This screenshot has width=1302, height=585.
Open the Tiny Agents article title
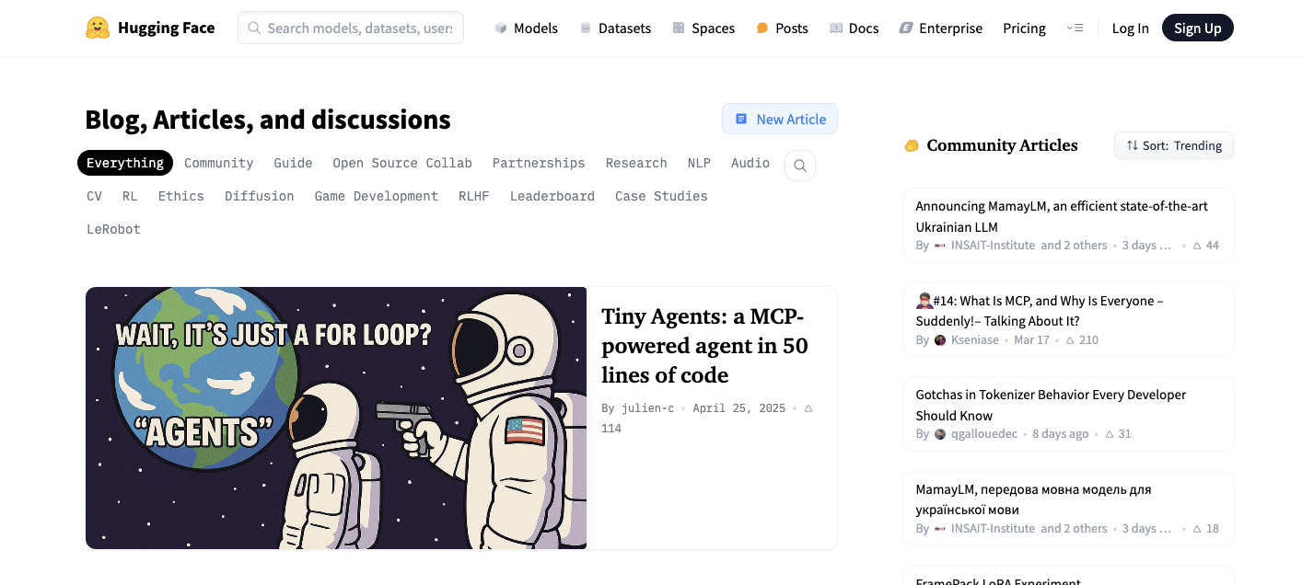[704, 346]
